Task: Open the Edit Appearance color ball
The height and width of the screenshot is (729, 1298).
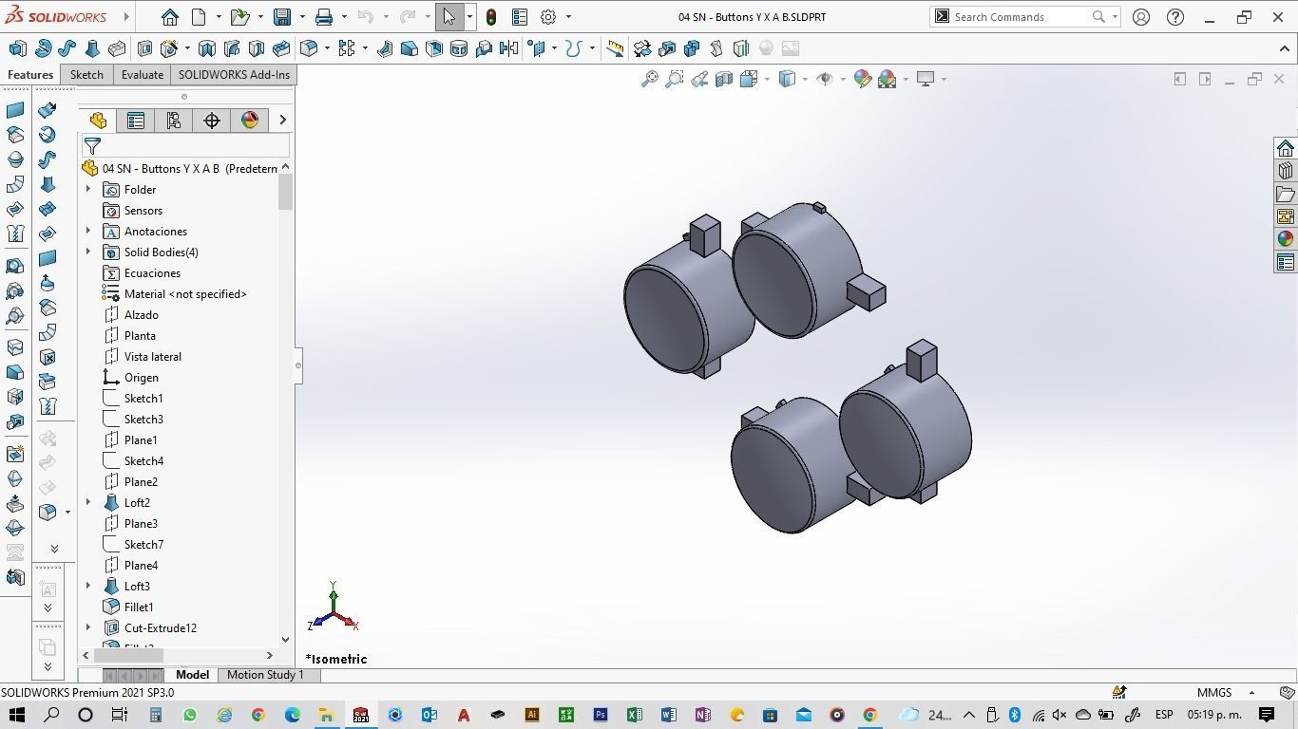Action: tap(863, 79)
